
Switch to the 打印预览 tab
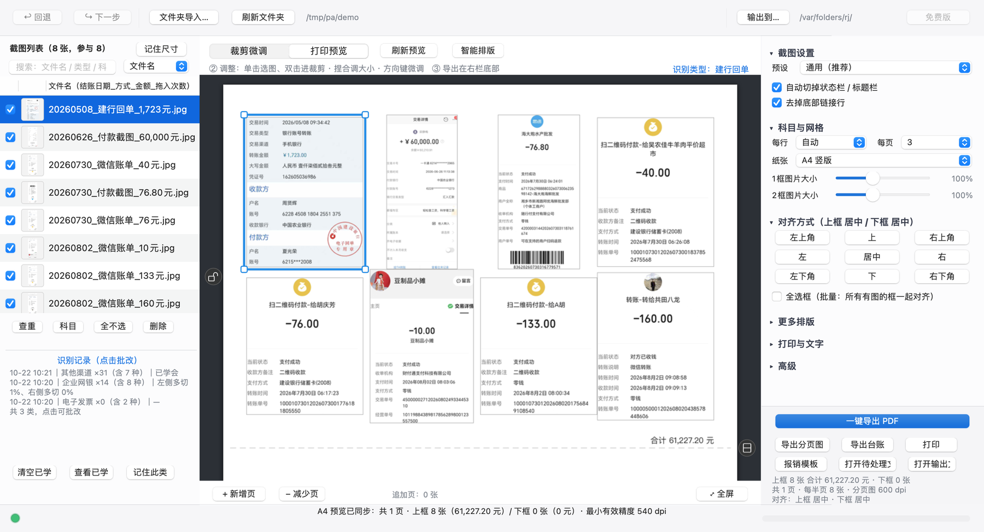point(329,51)
